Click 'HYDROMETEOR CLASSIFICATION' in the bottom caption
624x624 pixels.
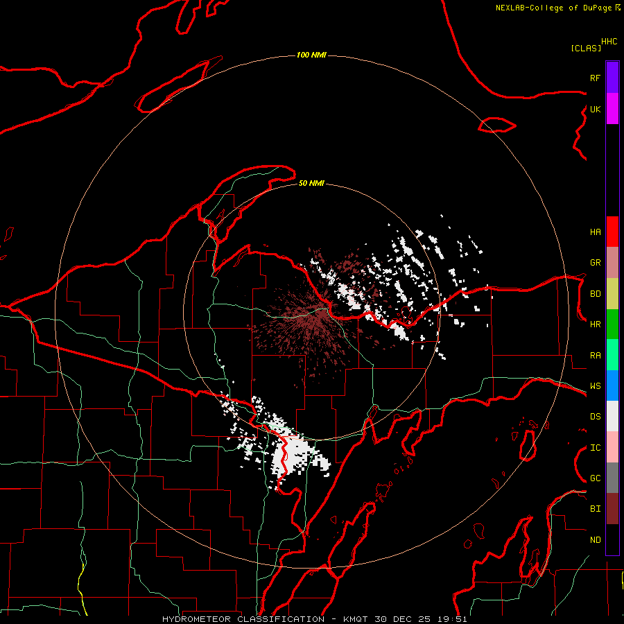point(243,619)
